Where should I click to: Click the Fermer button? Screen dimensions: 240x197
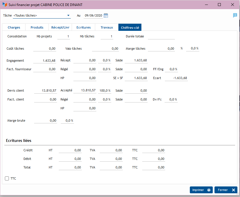[x=226, y=190]
